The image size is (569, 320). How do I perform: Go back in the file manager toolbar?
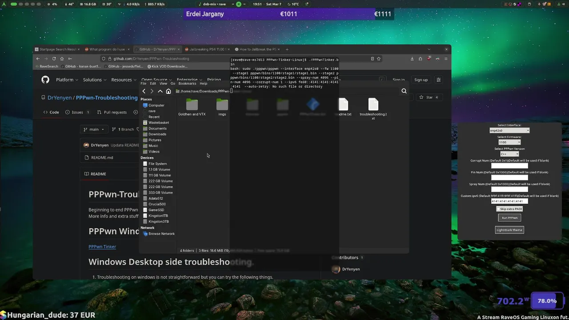[144, 91]
